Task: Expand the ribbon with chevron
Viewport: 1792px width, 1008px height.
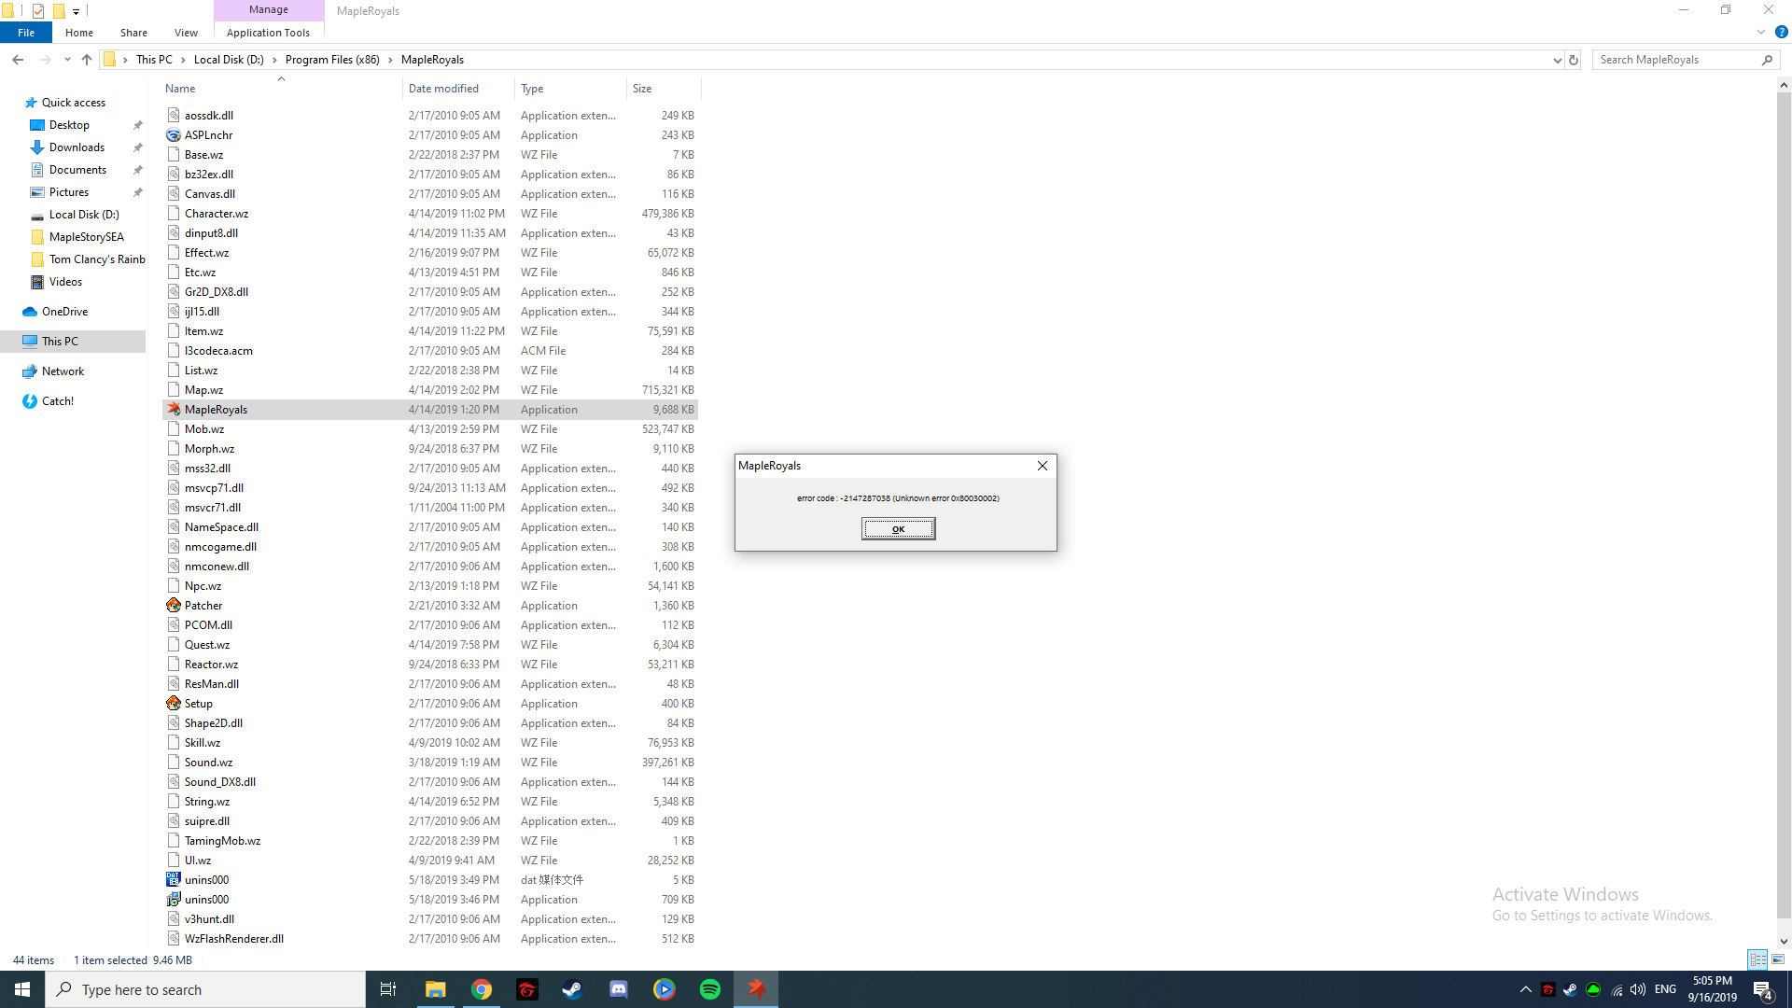Action: click(x=1761, y=32)
